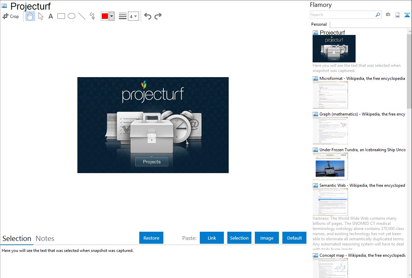
Task: Click the Concept map - Wikipedia title
Action: pos(362,255)
